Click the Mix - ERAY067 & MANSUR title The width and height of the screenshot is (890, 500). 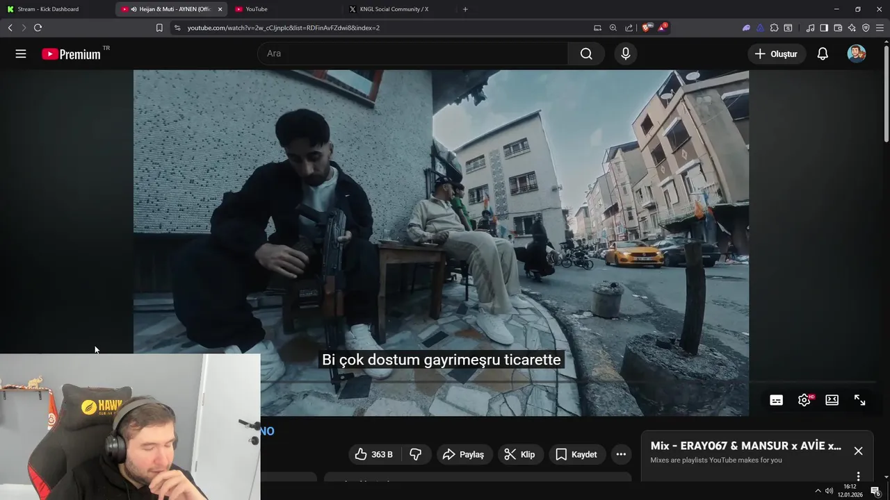745,446
